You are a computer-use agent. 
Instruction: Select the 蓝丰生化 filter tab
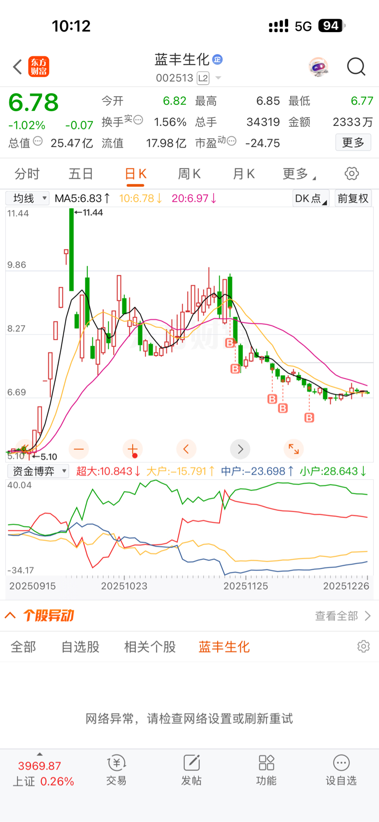224,647
